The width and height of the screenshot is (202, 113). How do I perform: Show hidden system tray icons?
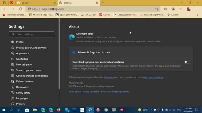tap(151, 110)
